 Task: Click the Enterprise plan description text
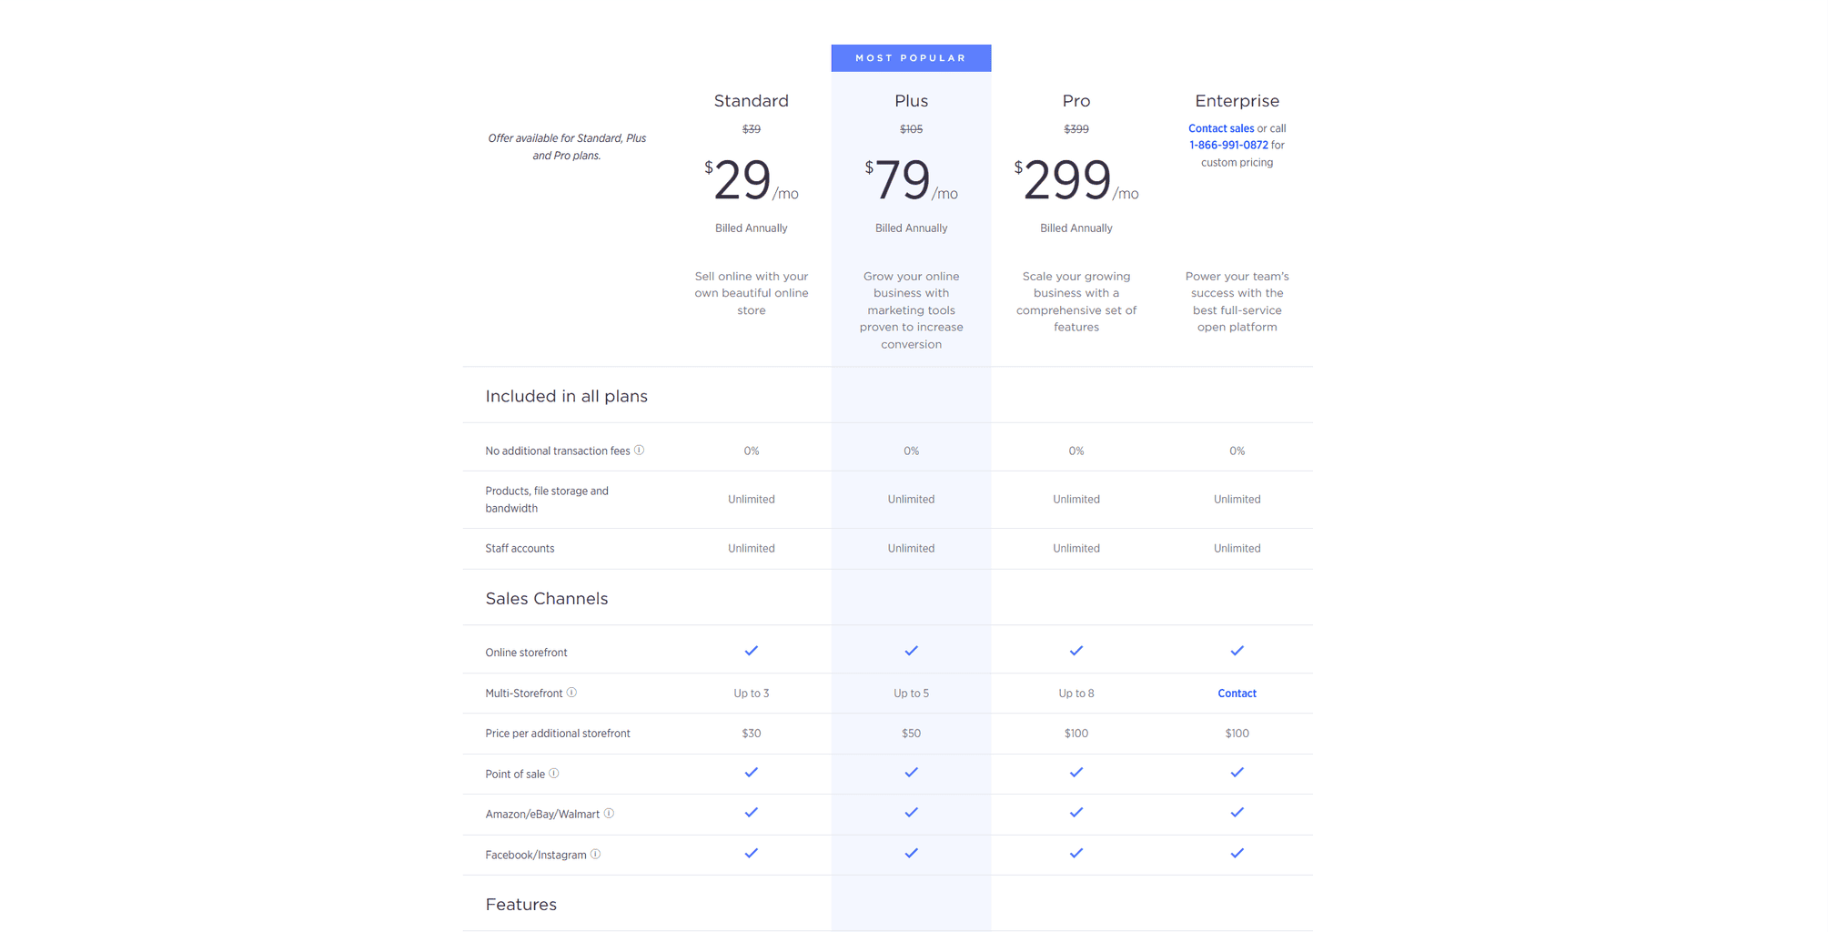pyautogui.click(x=1237, y=301)
